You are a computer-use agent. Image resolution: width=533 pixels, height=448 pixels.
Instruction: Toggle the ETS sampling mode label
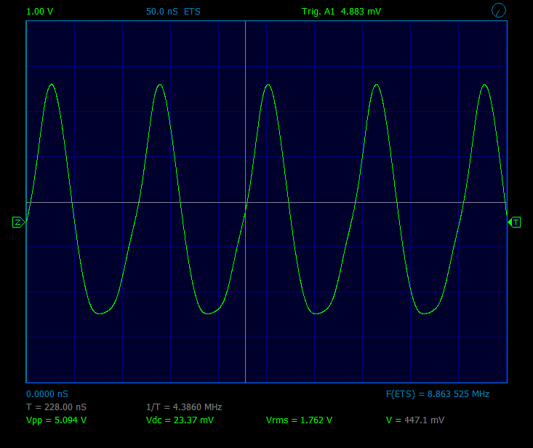click(193, 12)
